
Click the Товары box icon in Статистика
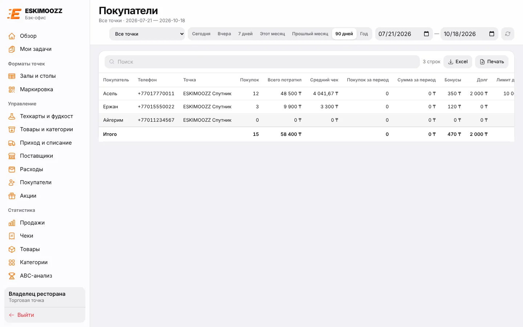[12, 249]
